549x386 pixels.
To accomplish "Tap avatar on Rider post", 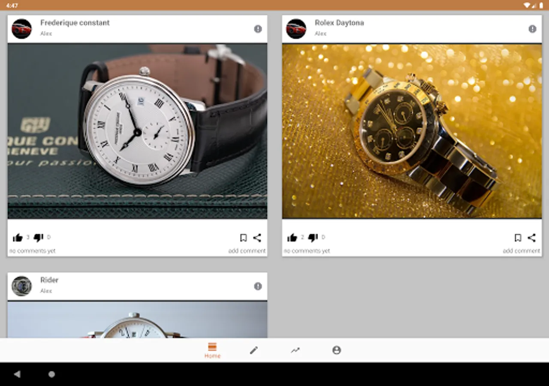I will click(22, 286).
